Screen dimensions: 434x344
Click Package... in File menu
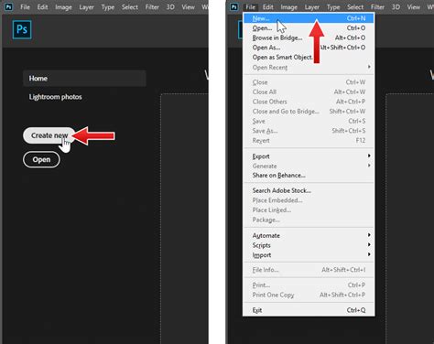309,220
